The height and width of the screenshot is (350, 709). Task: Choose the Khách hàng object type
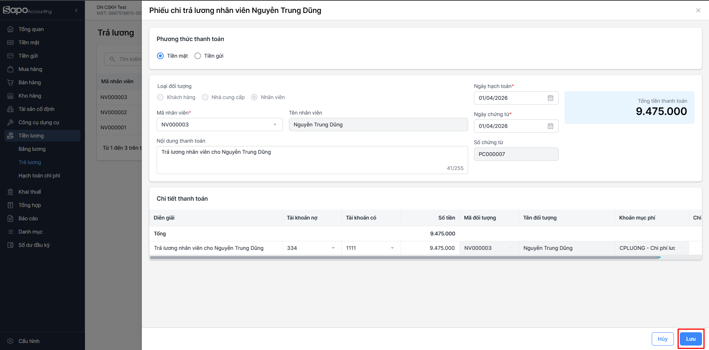tap(160, 97)
